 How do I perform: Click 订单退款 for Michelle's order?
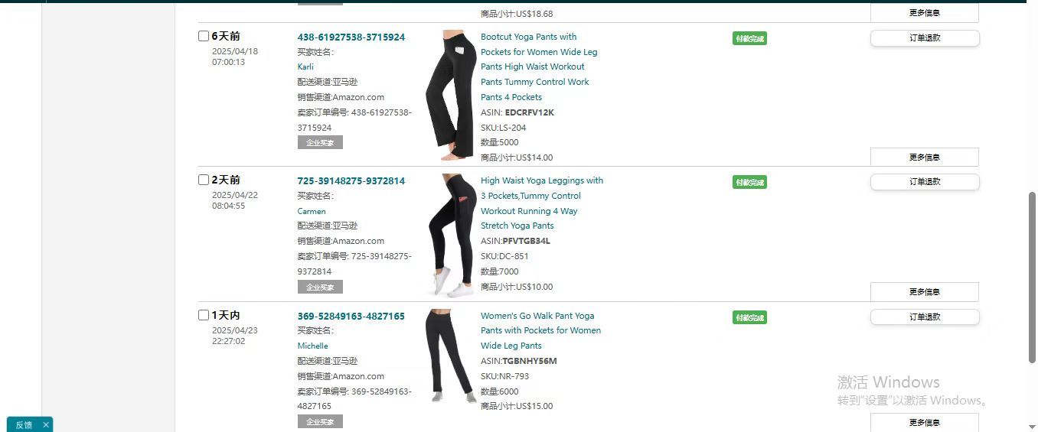(925, 317)
